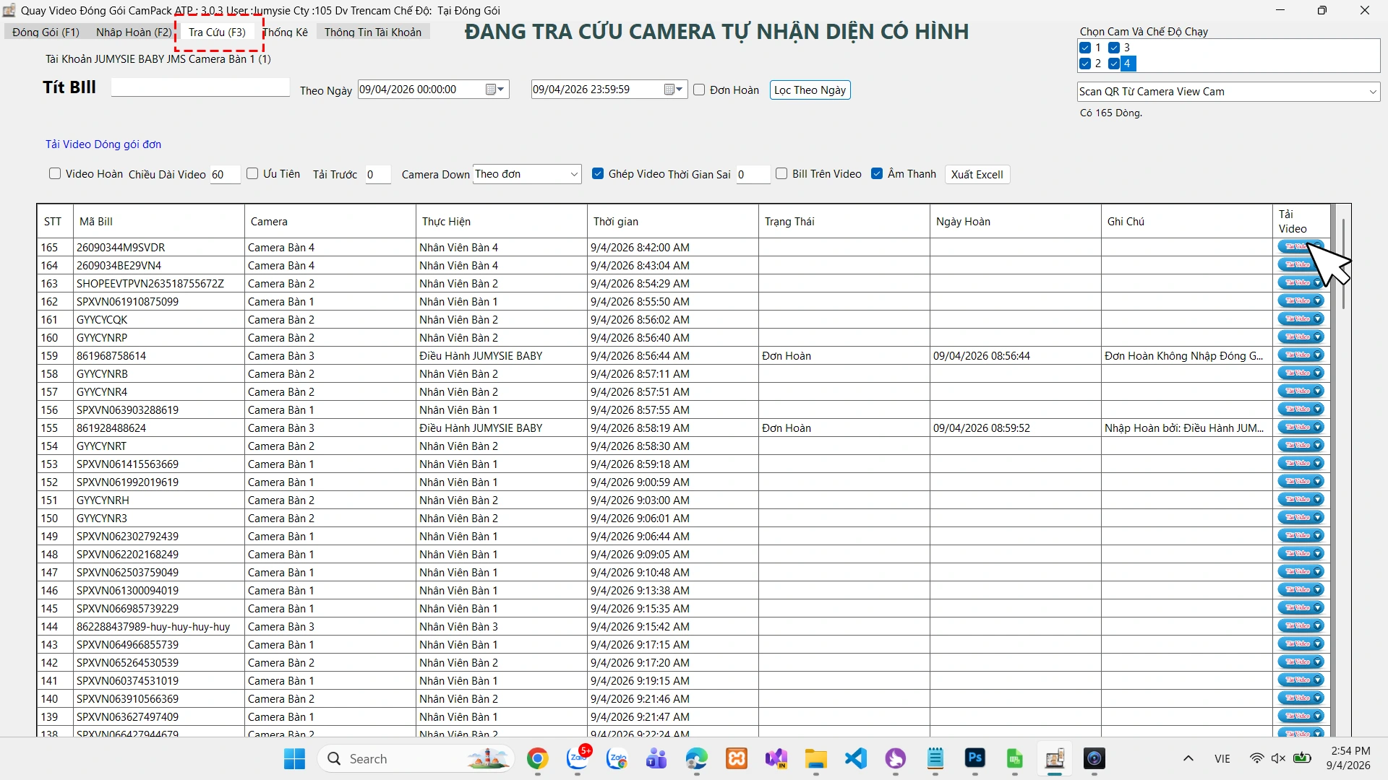The width and height of the screenshot is (1388, 780).
Task: Open Microsoft Teams from the taskbar
Action: (656, 759)
